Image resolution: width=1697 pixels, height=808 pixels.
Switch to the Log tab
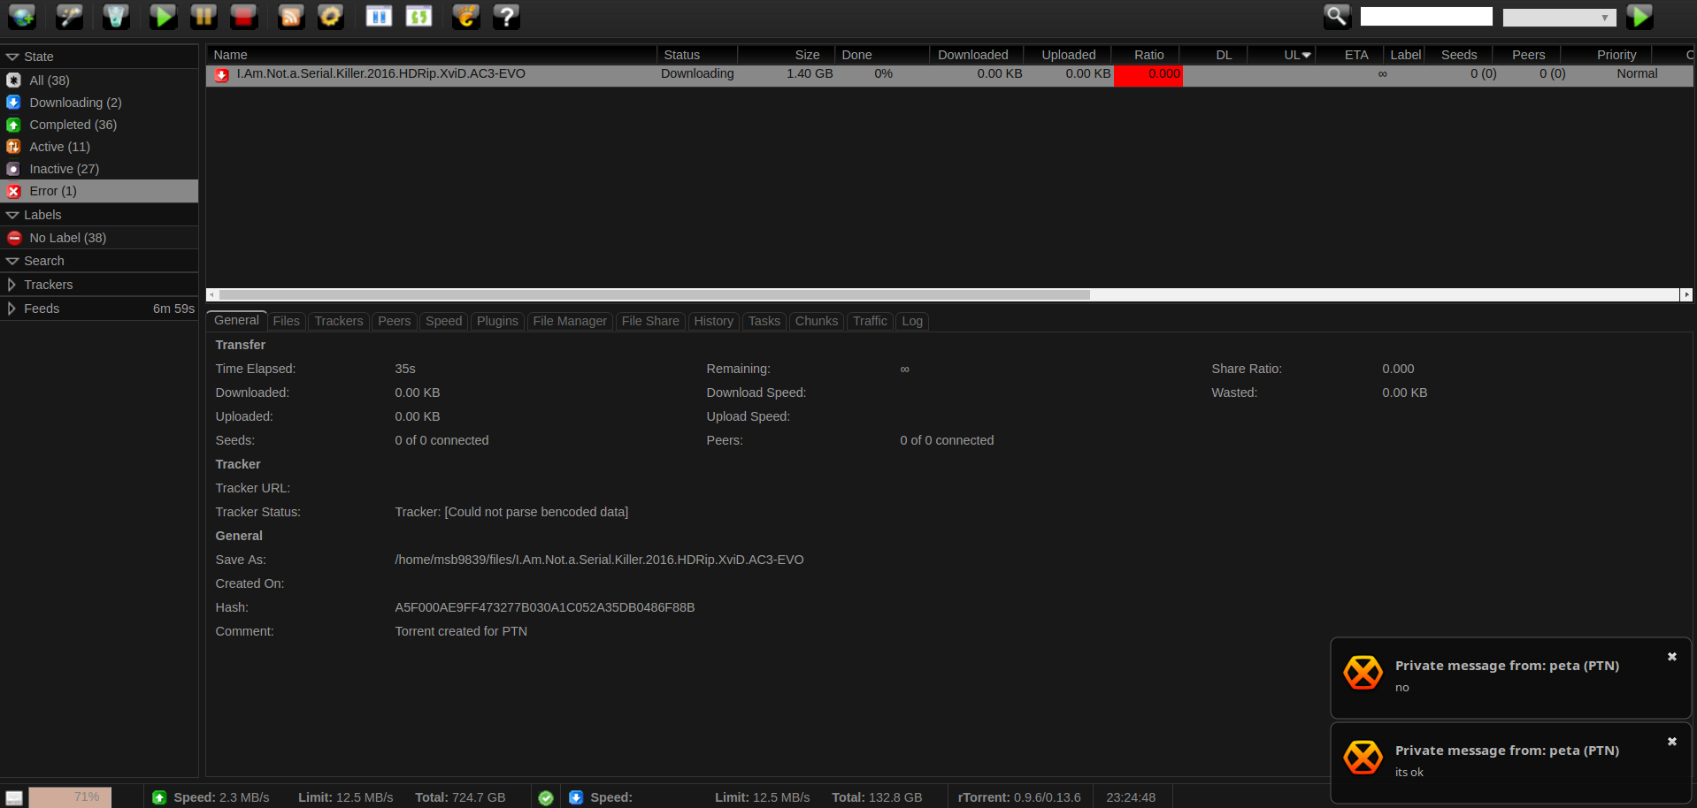912,321
